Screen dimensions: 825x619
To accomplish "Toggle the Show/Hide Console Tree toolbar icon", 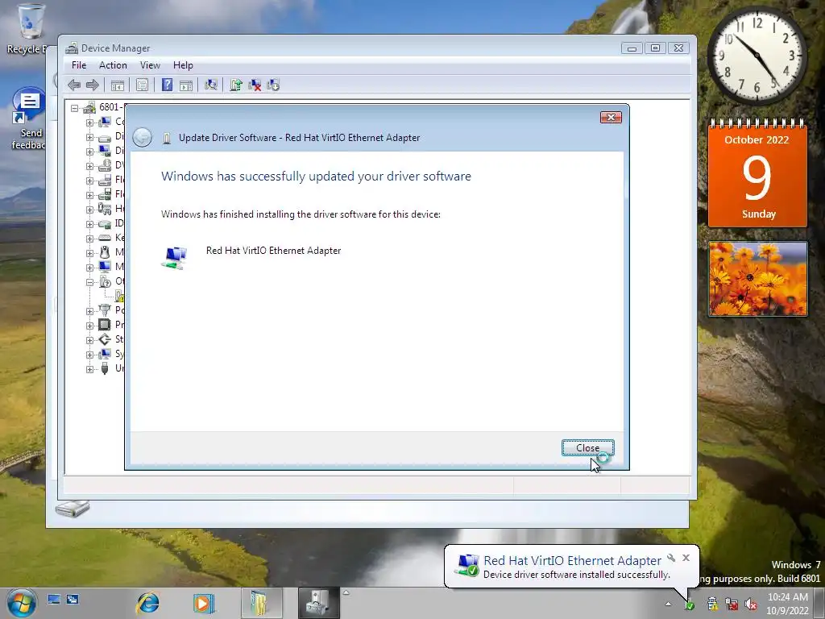I will [118, 85].
